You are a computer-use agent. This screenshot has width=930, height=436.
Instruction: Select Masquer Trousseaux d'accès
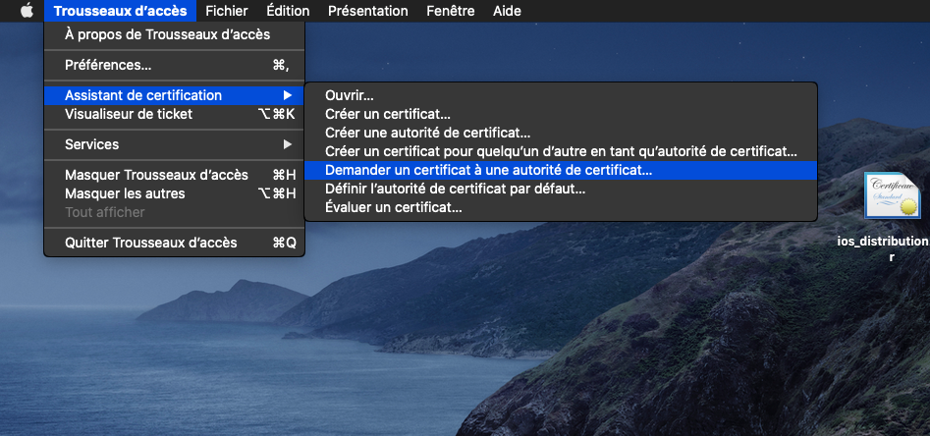click(174, 175)
